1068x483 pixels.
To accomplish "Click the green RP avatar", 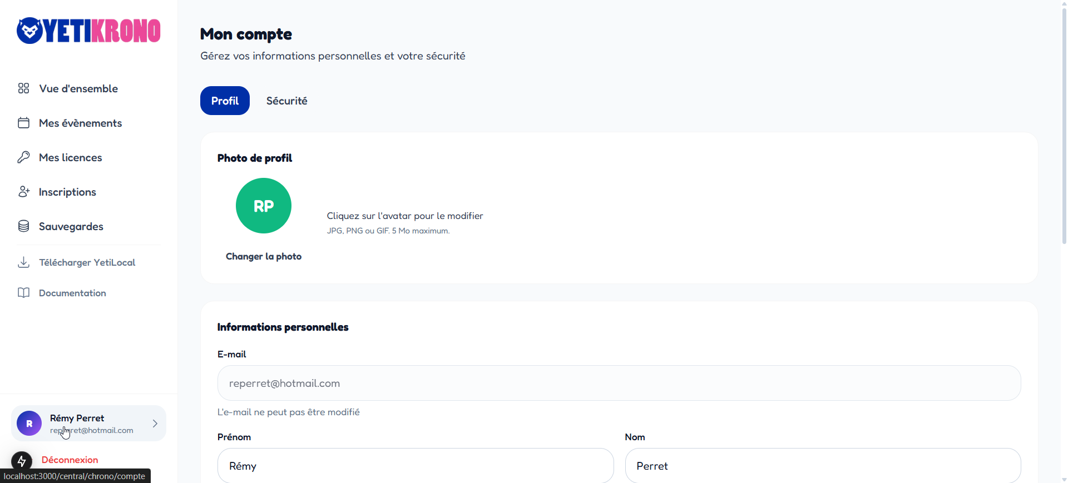I will click(264, 206).
